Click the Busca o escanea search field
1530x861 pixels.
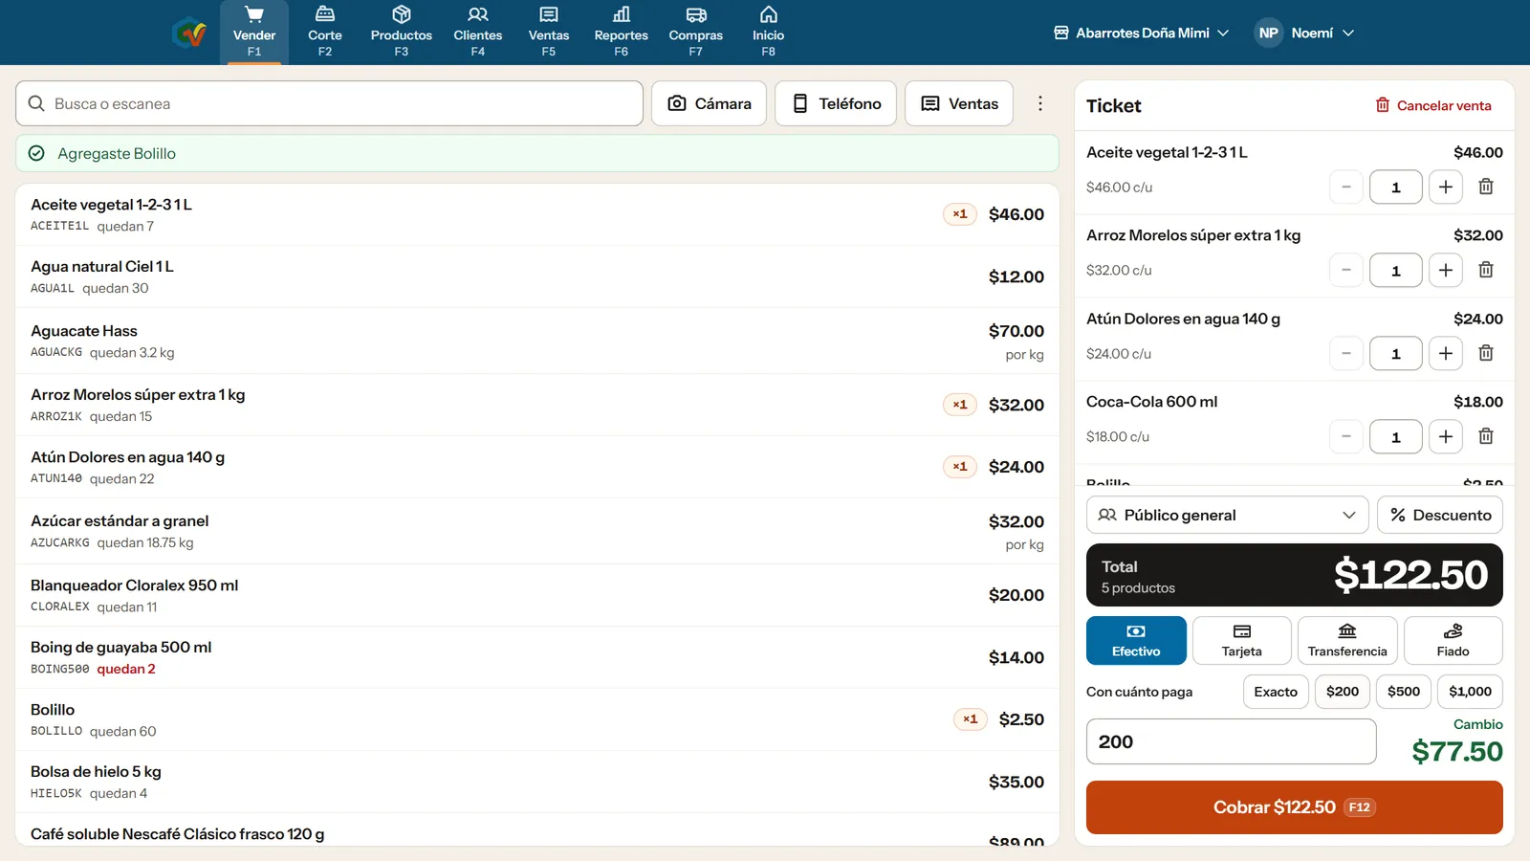329,103
